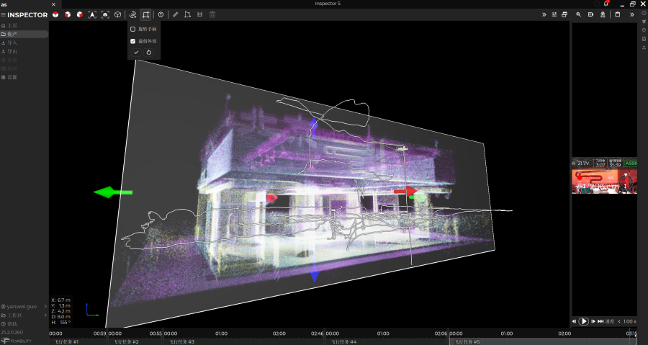The image size is (648, 345).
Task: Select the measurement ruler tool
Action: click(x=176, y=14)
